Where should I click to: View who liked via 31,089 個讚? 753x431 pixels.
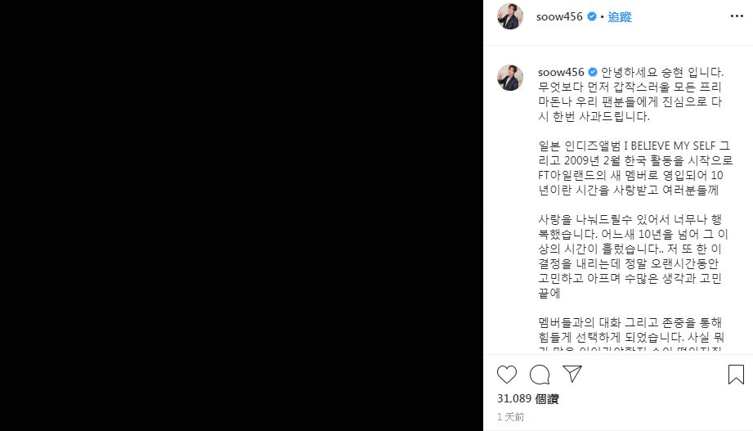tap(528, 399)
